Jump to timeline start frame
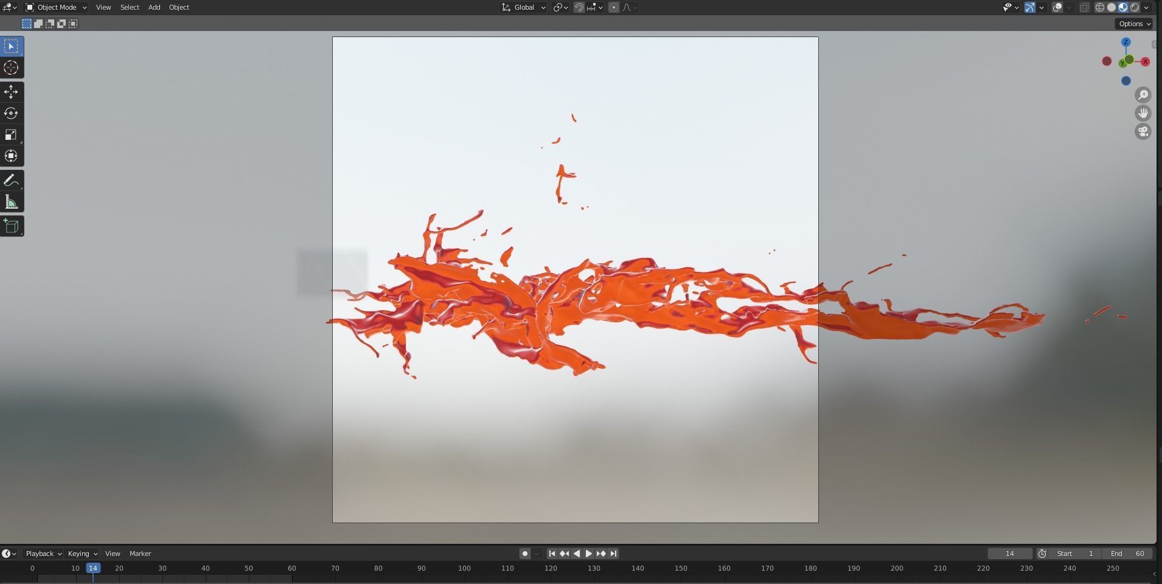 pyautogui.click(x=552, y=554)
